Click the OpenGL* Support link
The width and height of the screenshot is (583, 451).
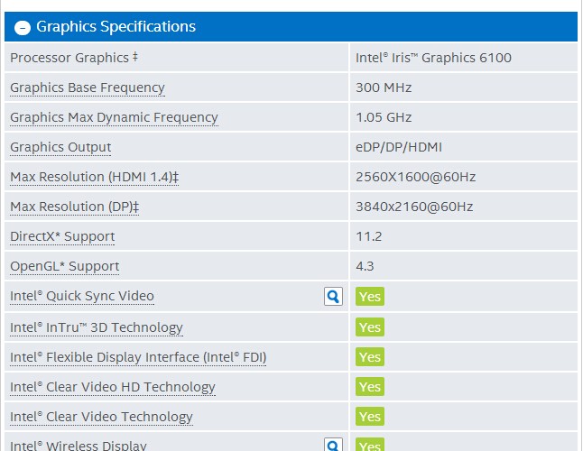point(64,266)
